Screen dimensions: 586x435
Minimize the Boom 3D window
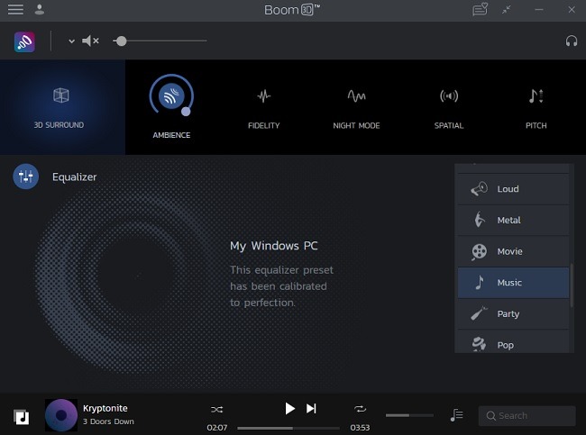(539, 10)
